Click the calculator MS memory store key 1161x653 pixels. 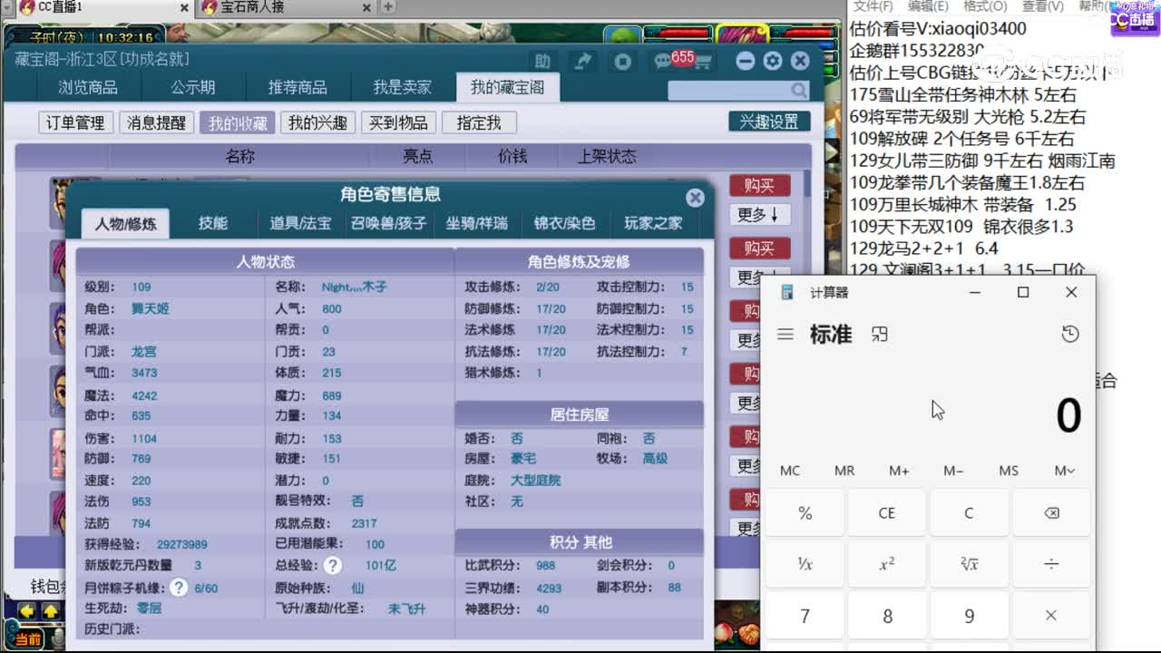pyautogui.click(x=1009, y=471)
